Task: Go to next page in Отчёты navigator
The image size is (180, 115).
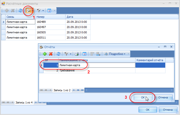Action: 78,90
